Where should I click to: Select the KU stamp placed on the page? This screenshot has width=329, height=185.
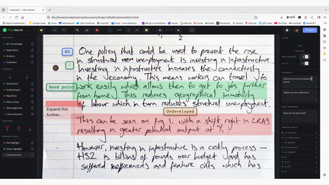tap(67, 52)
